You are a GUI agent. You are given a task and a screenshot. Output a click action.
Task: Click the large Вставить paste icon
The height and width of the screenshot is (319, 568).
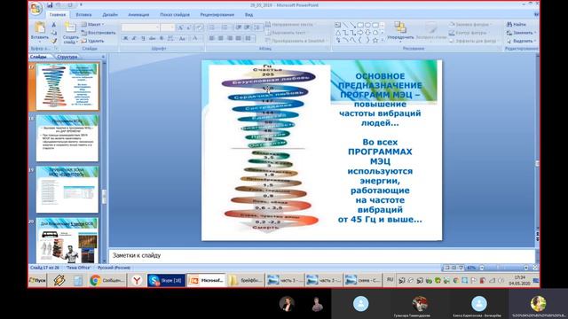(x=39, y=27)
